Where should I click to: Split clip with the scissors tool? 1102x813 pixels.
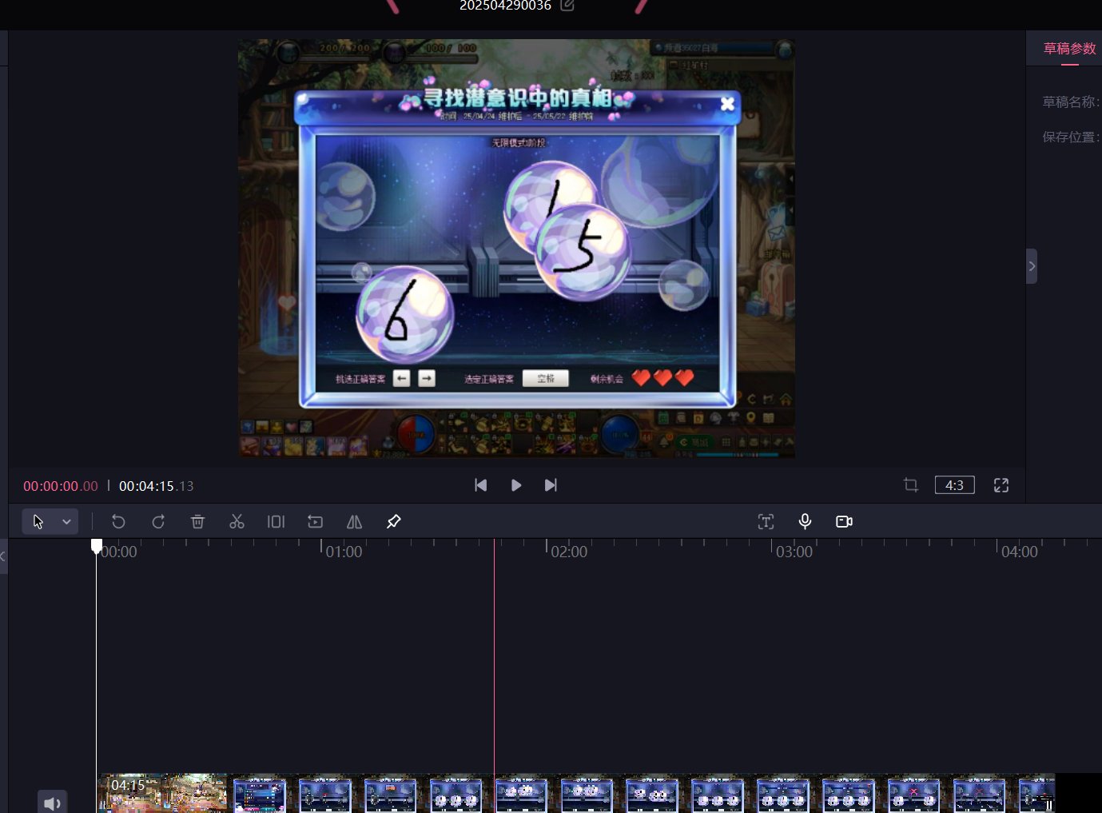point(237,522)
